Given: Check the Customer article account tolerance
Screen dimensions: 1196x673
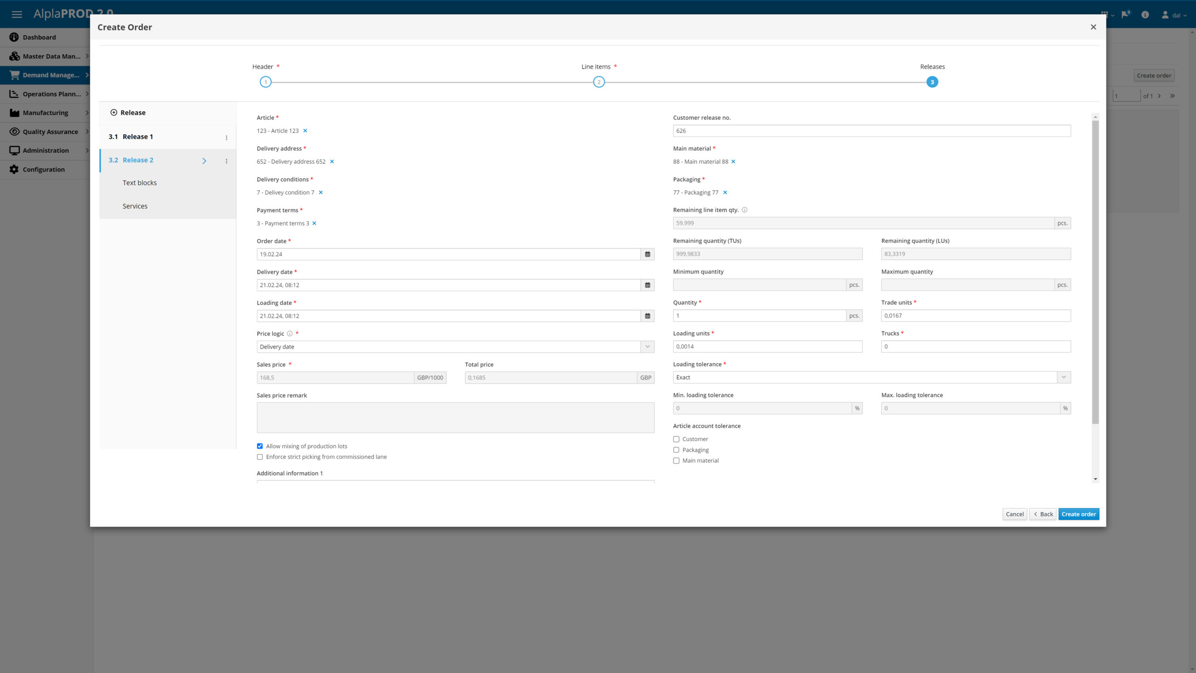Looking at the screenshot, I should [676, 439].
